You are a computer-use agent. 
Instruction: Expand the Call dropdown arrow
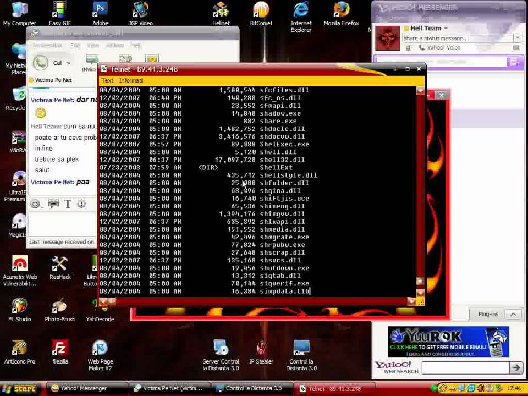pyautogui.click(x=69, y=63)
